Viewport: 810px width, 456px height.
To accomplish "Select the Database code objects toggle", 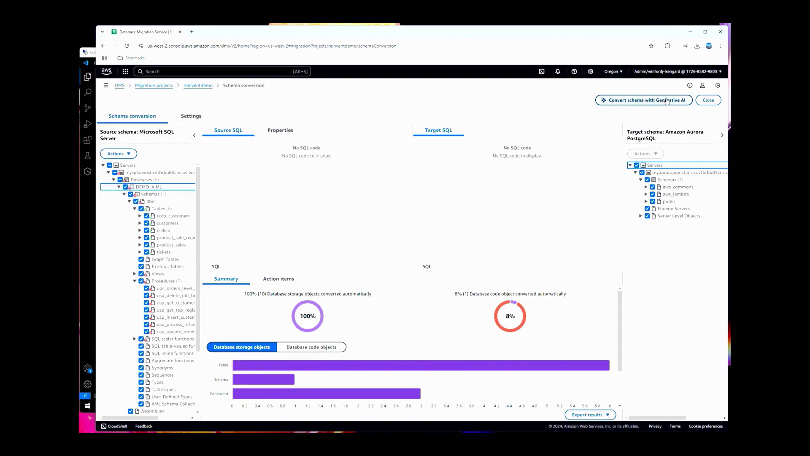I will point(311,347).
